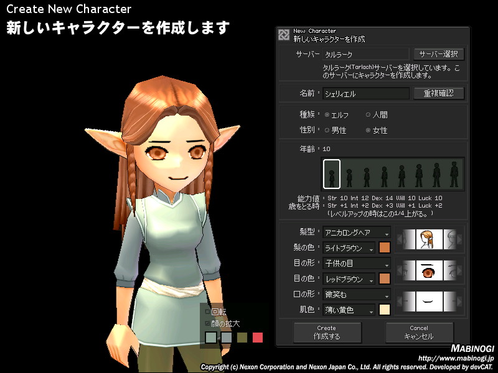Select the エルフ (elf) race radio button
This screenshot has height=373, width=498.
[x=327, y=115]
